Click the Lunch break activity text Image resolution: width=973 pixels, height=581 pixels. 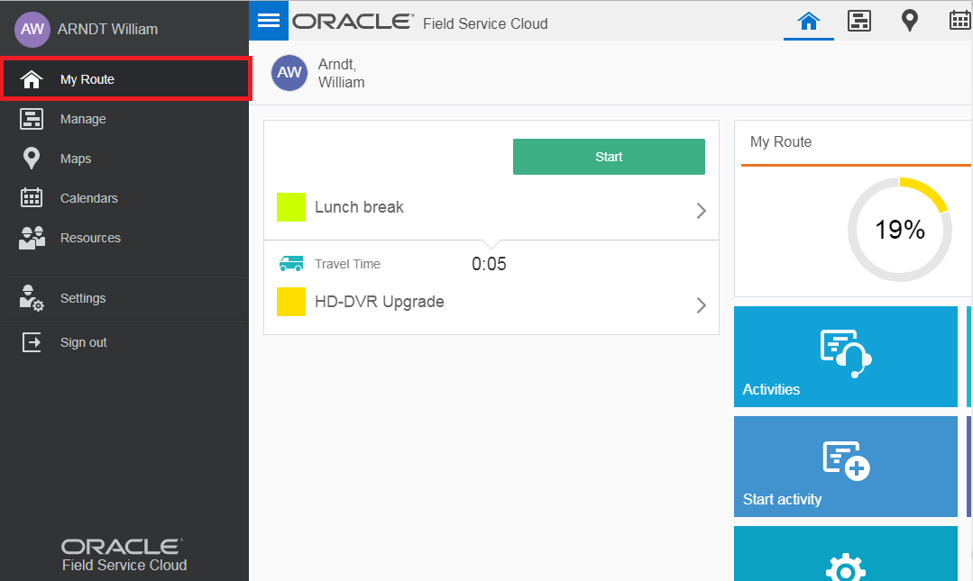pyautogui.click(x=359, y=207)
